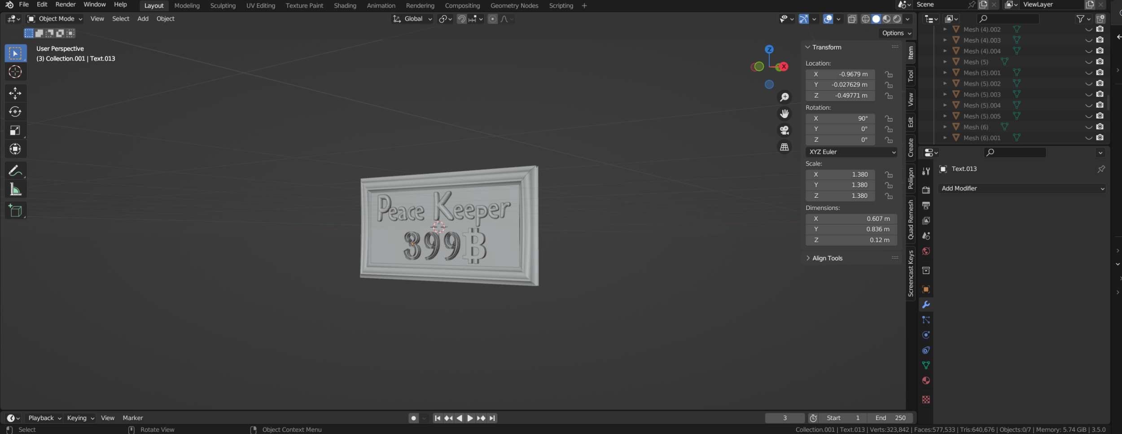1122x434 pixels.
Task: Disable rendering for Mesh (6).001
Action: [1100, 138]
